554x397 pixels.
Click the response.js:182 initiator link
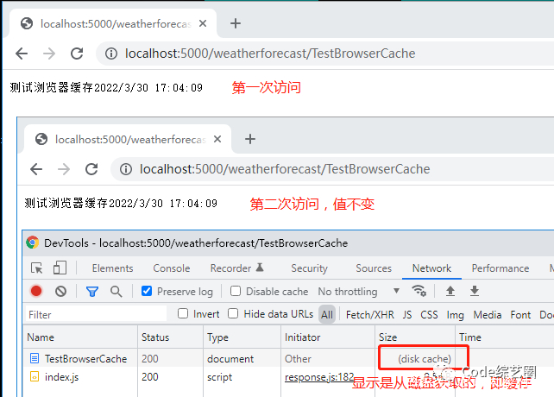tap(319, 377)
